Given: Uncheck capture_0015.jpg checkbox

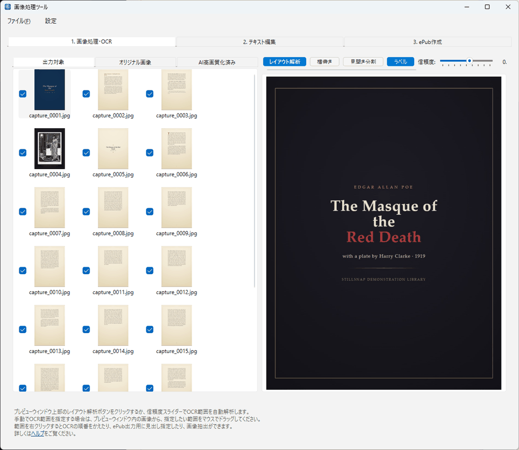Looking at the screenshot, I should click(x=150, y=329).
